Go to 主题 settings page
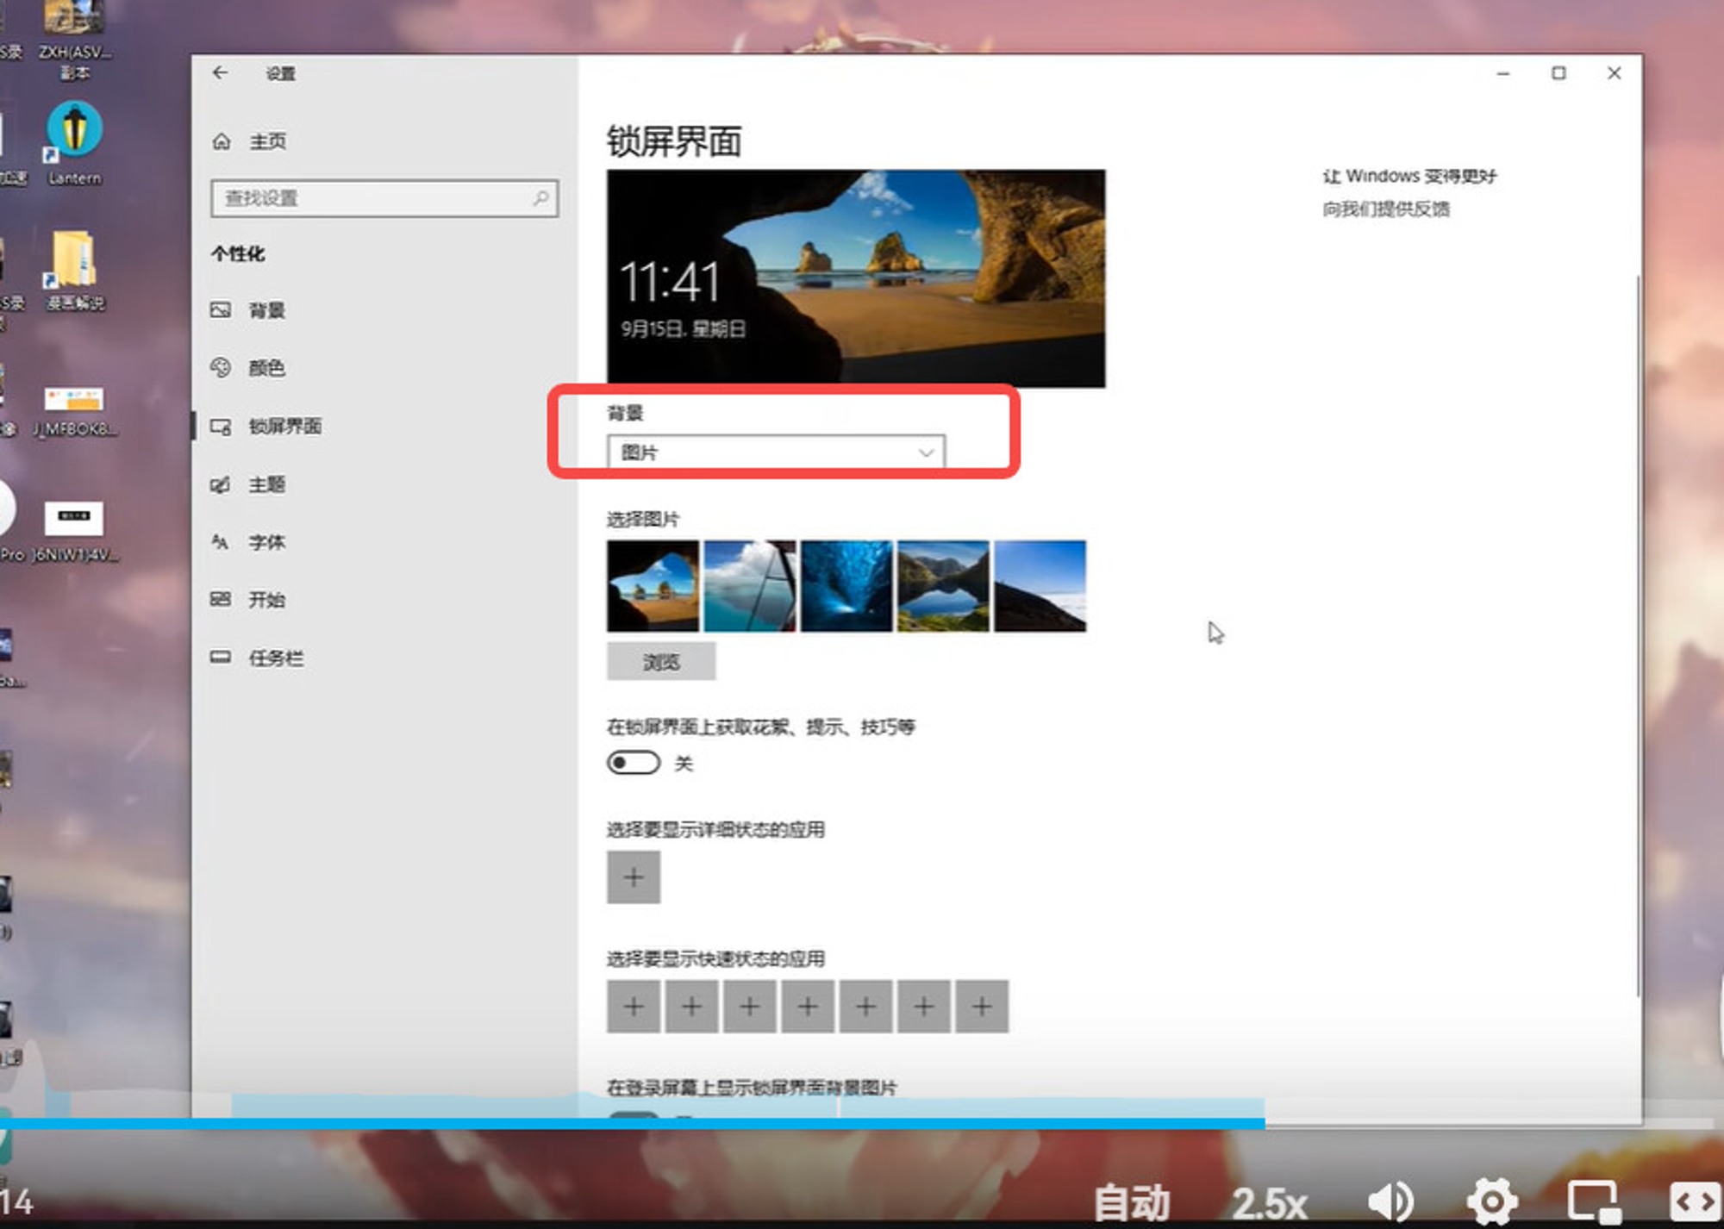Image resolution: width=1724 pixels, height=1229 pixels. click(x=267, y=484)
